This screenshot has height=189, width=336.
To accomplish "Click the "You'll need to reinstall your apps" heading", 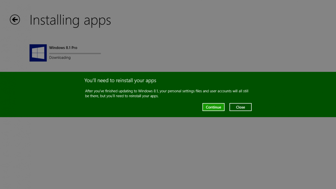I will (120, 80).
